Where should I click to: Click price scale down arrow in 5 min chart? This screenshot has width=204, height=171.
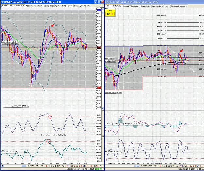(x=102, y=108)
